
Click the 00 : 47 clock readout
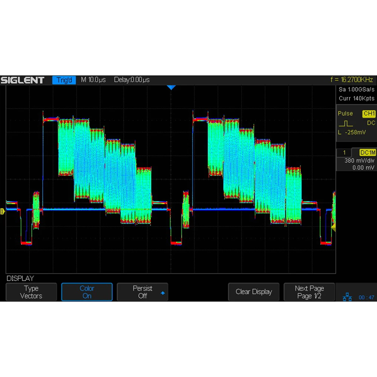[x=366, y=298]
